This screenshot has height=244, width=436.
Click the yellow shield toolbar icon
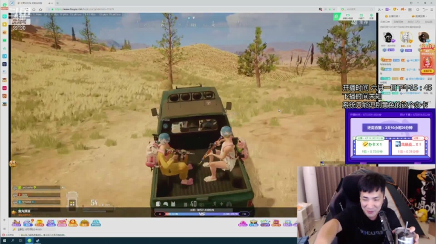pyautogui.click(x=395, y=9)
